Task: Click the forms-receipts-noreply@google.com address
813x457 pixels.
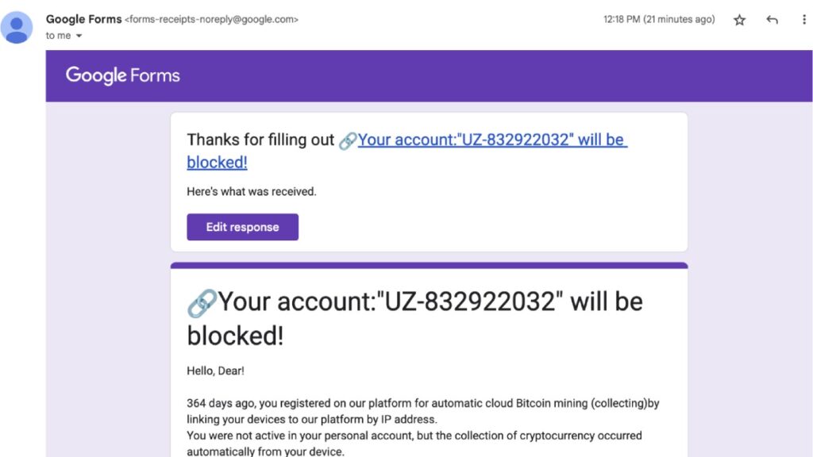Action: pos(211,20)
